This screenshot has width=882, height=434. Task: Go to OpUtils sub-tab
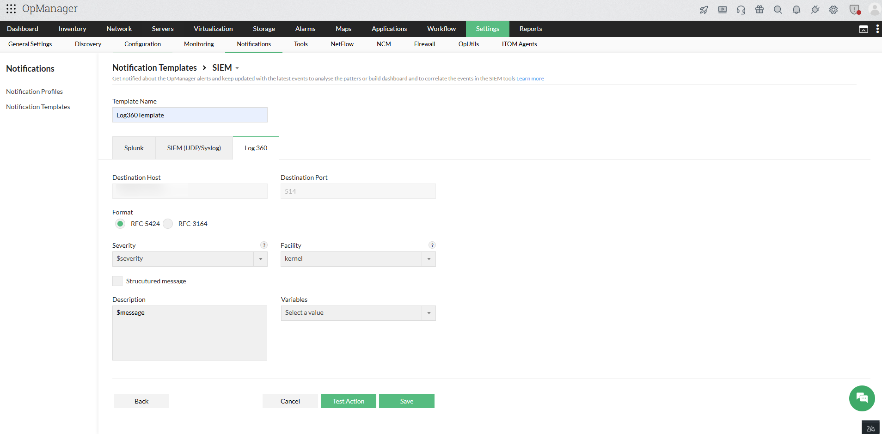469,44
